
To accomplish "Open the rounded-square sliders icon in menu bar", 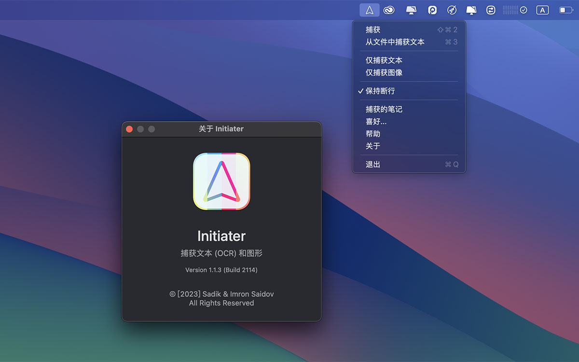I will coord(491,10).
